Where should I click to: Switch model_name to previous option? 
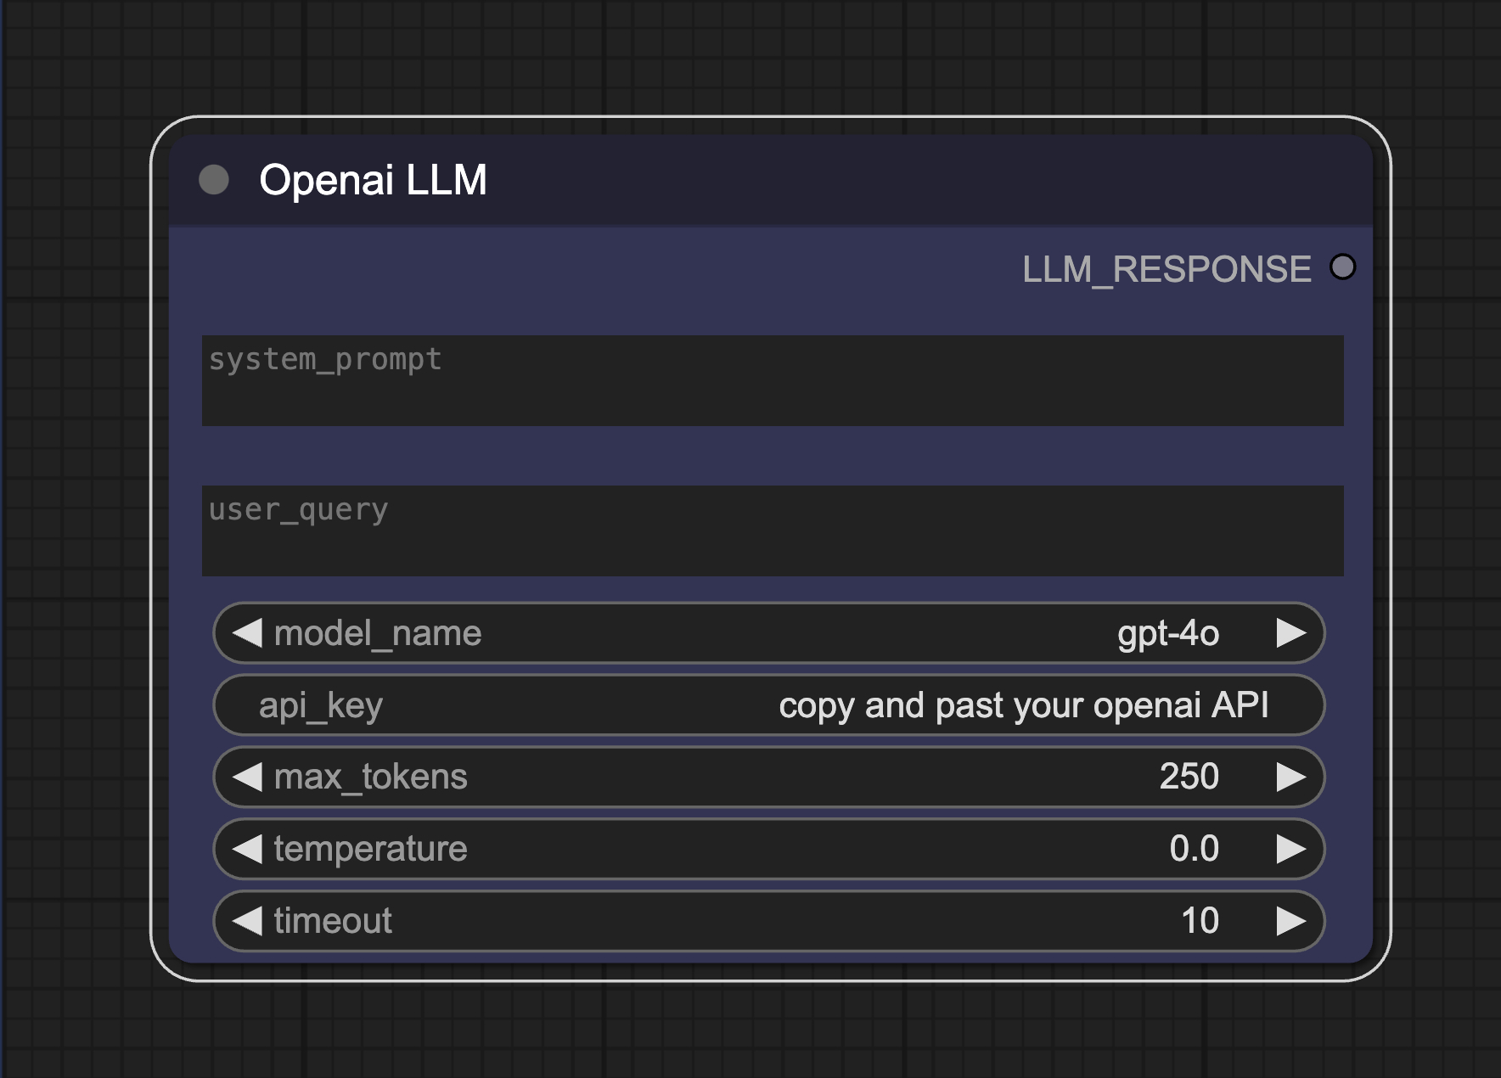[x=247, y=633]
